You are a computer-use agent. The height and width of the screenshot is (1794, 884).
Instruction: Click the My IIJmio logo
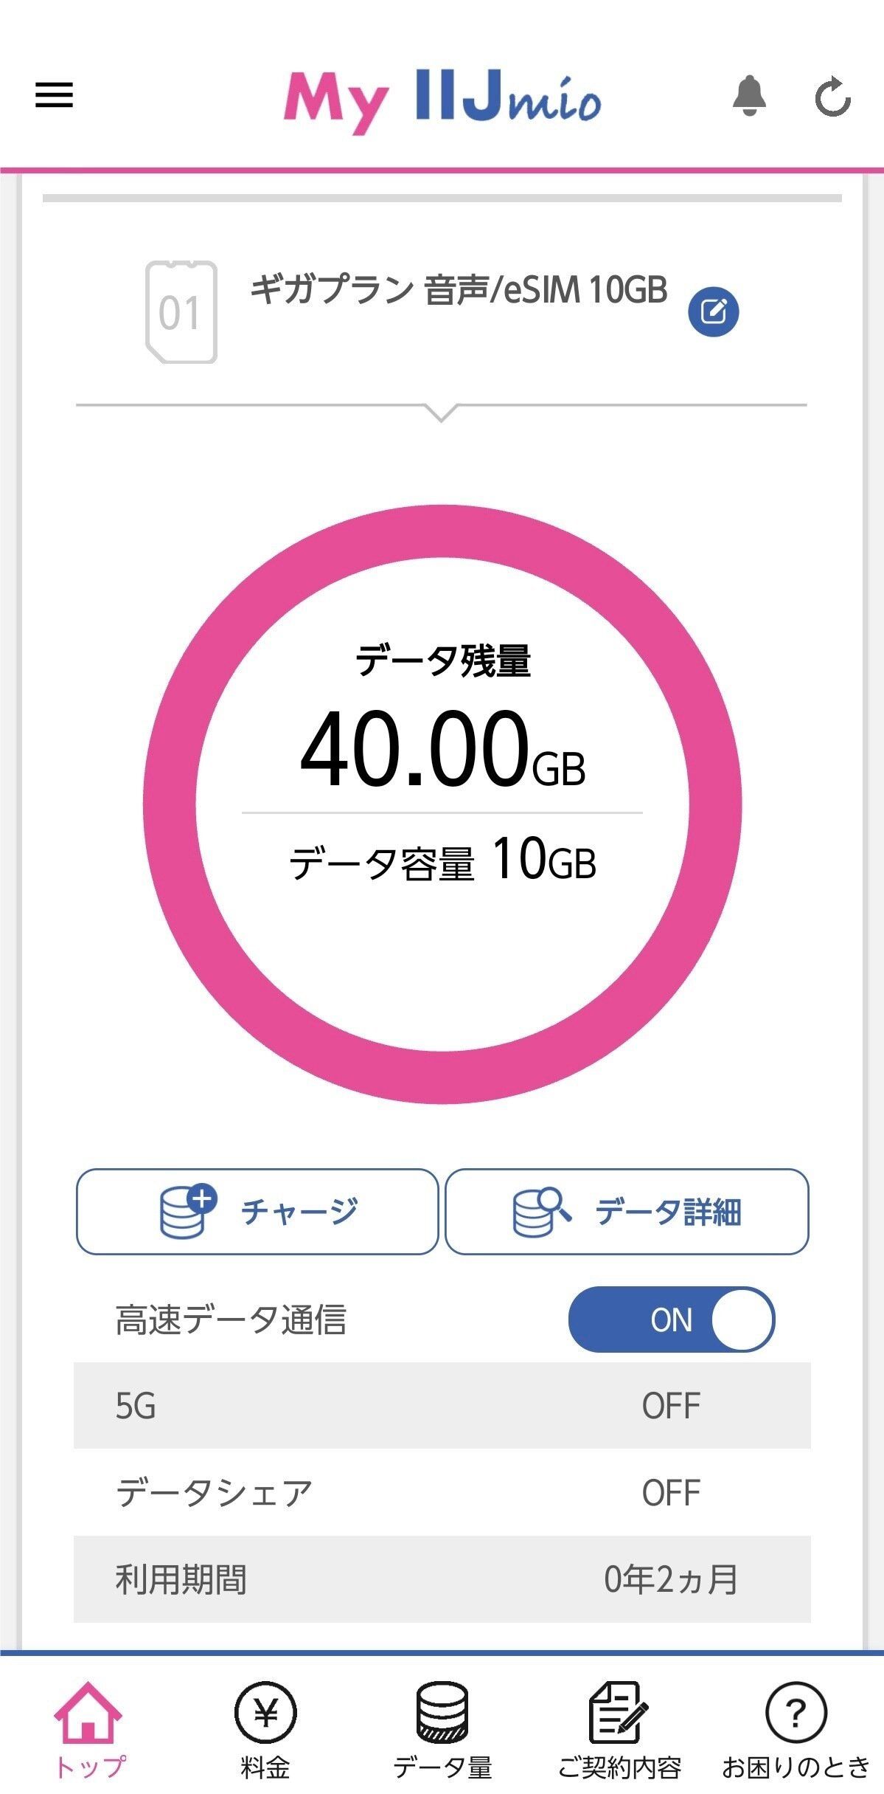point(442,101)
